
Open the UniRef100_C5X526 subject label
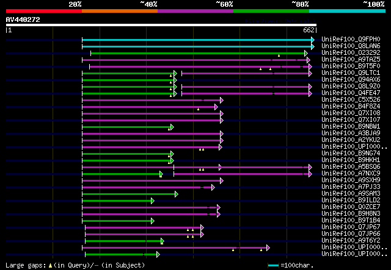point(351,100)
